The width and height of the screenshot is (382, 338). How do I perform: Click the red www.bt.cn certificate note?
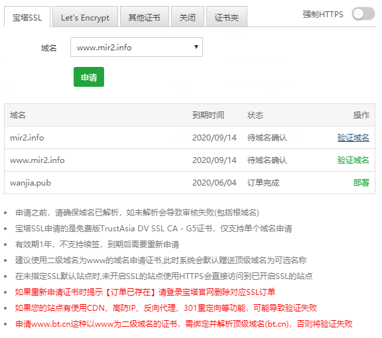point(184,324)
